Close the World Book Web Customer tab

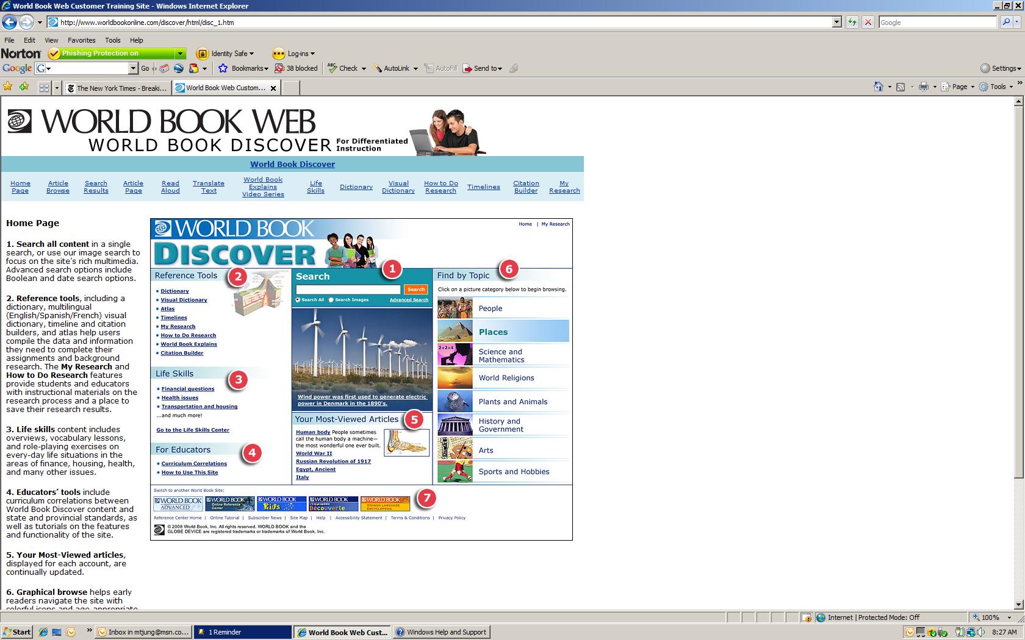click(273, 88)
